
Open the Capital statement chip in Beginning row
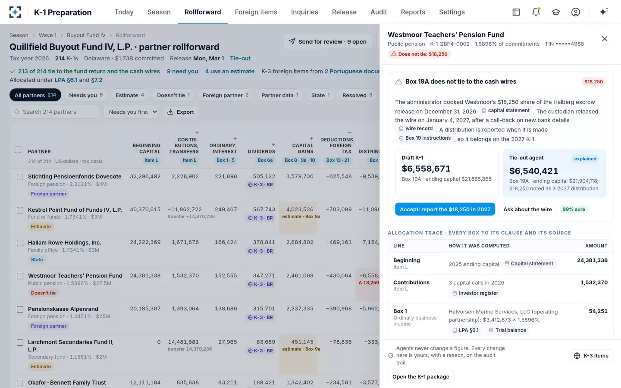coord(529,263)
